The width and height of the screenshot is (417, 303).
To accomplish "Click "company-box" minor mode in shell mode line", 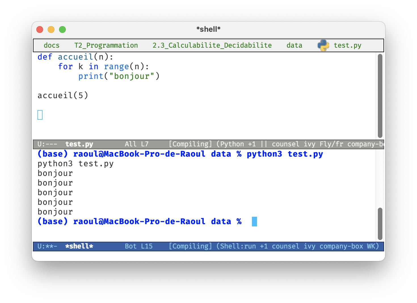I will [341, 246].
